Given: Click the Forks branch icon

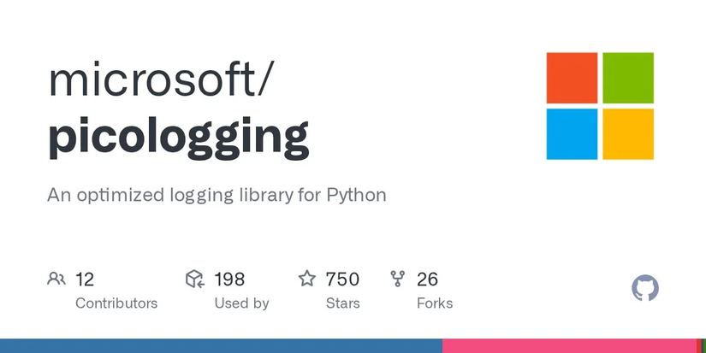Looking at the screenshot, I should [397, 279].
